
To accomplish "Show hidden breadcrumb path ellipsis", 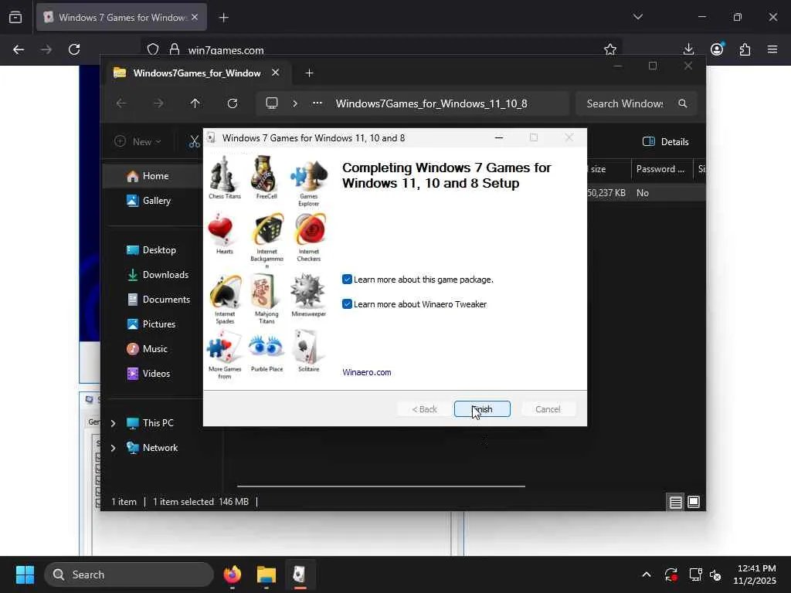I will click(x=317, y=103).
